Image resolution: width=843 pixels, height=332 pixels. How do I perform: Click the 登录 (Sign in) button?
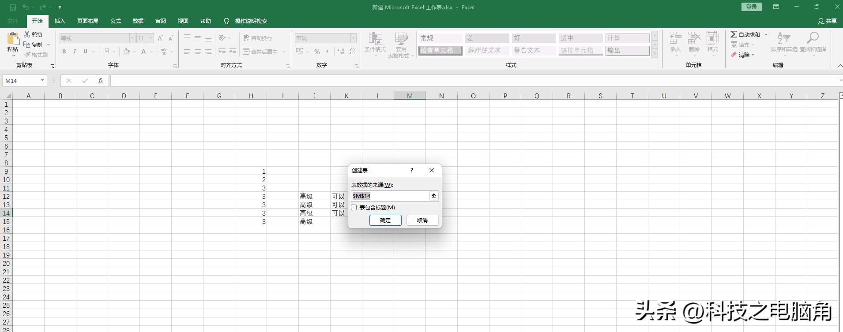pos(752,7)
